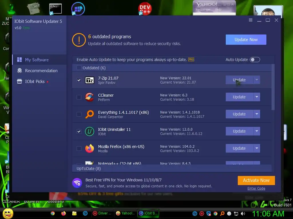Click the Everything magnifier icon

[x=90, y=114]
